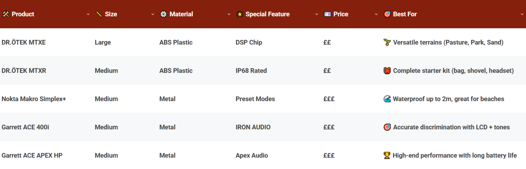This screenshot has width=526, height=169.
Task: Click the seedling icon in DR.ÖTEK MTXE row
Action: [387, 43]
